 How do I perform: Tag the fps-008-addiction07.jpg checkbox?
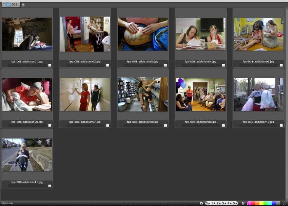[108, 125]
